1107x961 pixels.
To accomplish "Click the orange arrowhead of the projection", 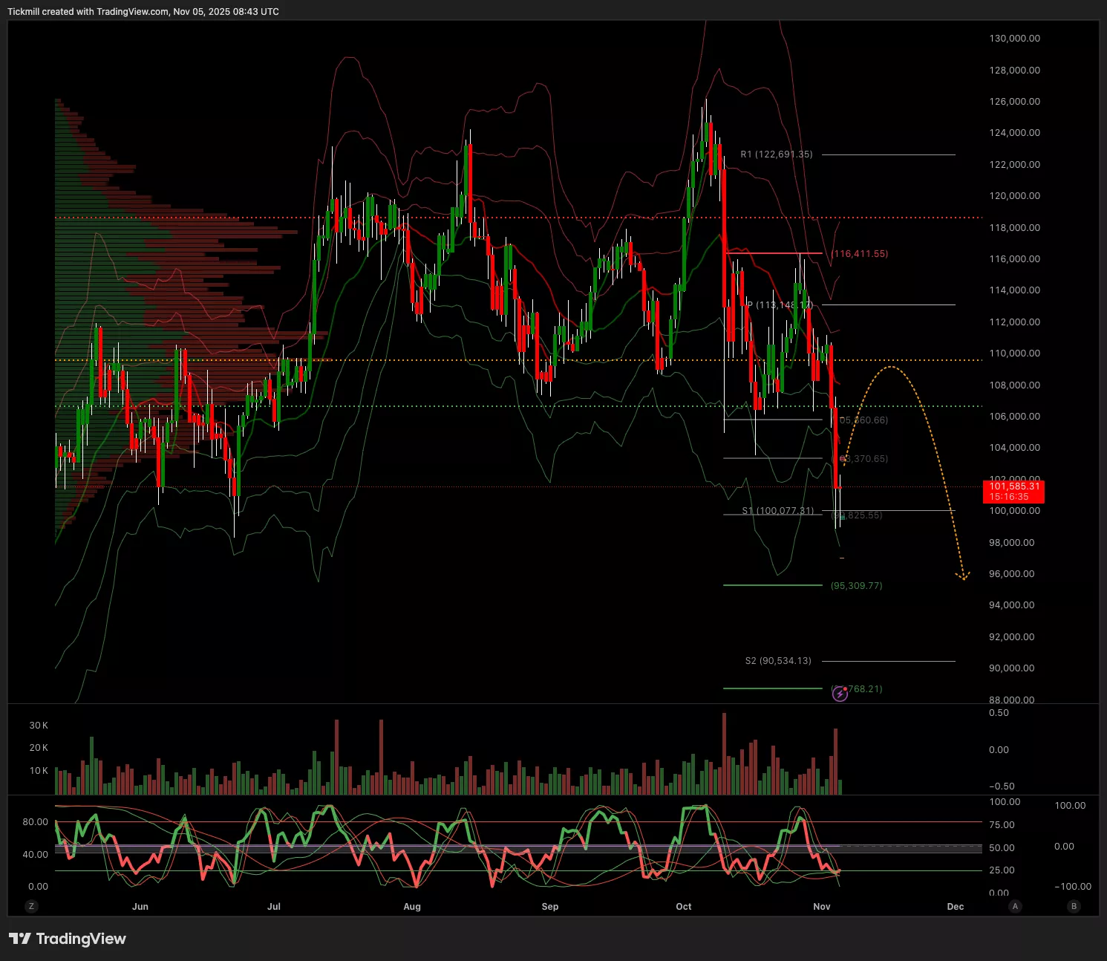I will [x=963, y=576].
